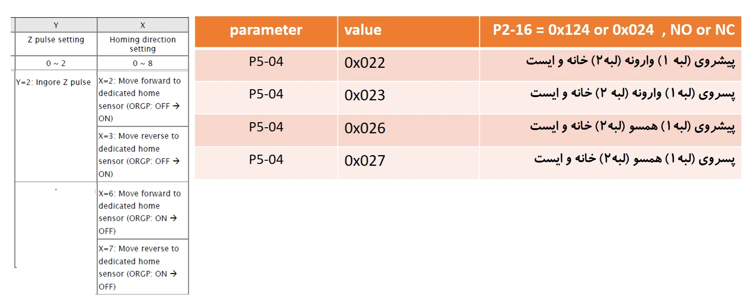Screen dimensions: 748x301
Task: Click the X column header cell
Action: 142,25
